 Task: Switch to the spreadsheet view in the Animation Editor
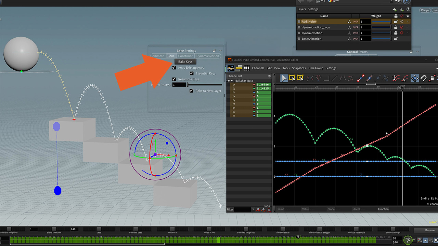tap(247, 68)
